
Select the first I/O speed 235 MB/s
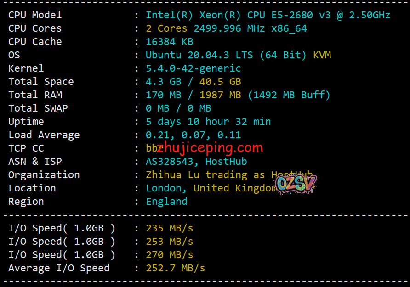(x=169, y=228)
